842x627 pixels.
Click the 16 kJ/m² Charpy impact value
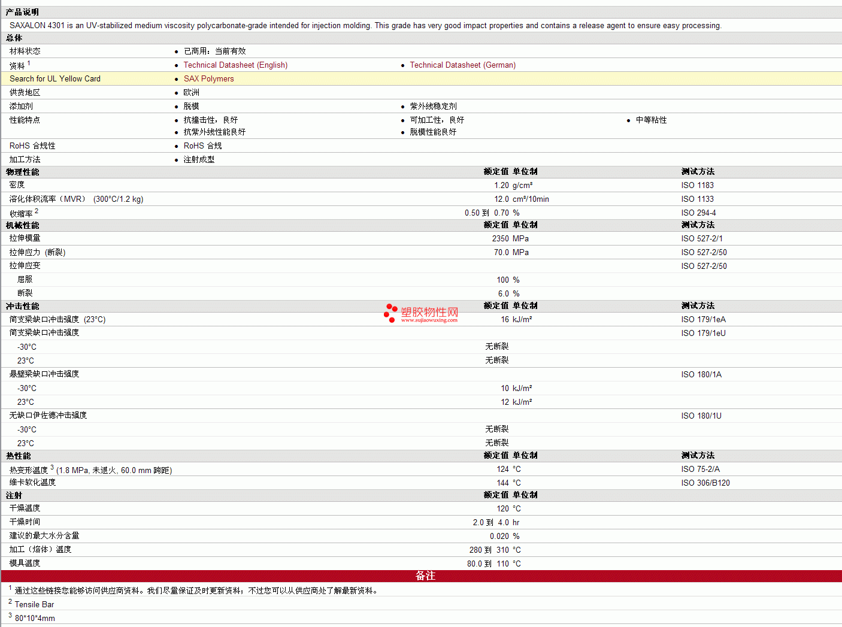(x=516, y=320)
